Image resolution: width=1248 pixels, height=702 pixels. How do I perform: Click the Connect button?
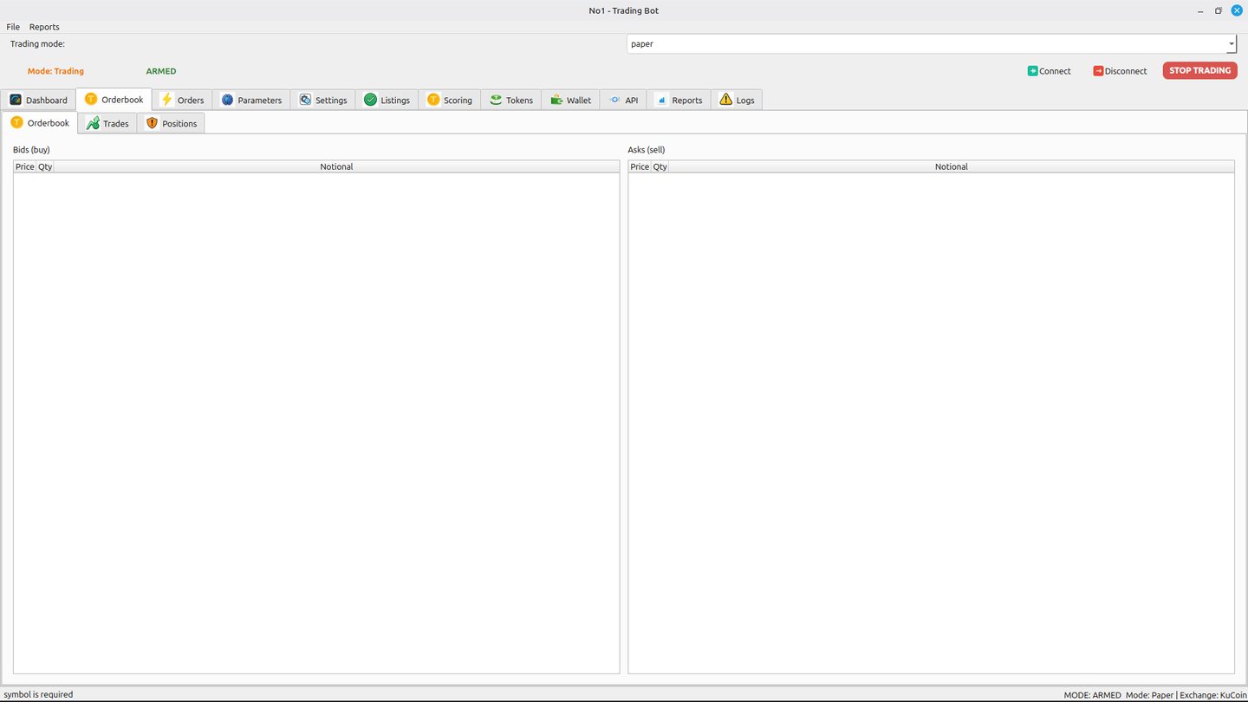tap(1050, 71)
